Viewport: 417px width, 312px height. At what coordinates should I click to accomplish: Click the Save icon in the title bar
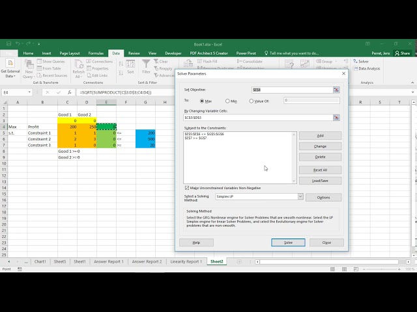pos(8,44)
